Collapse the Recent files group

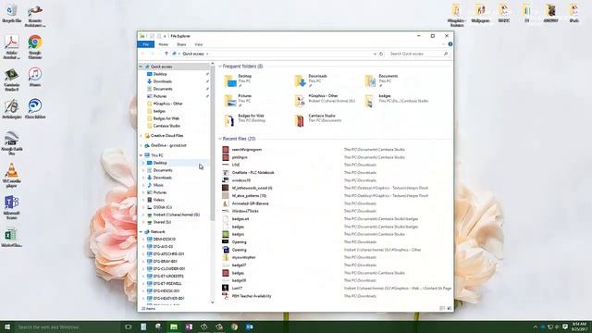[x=220, y=139]
